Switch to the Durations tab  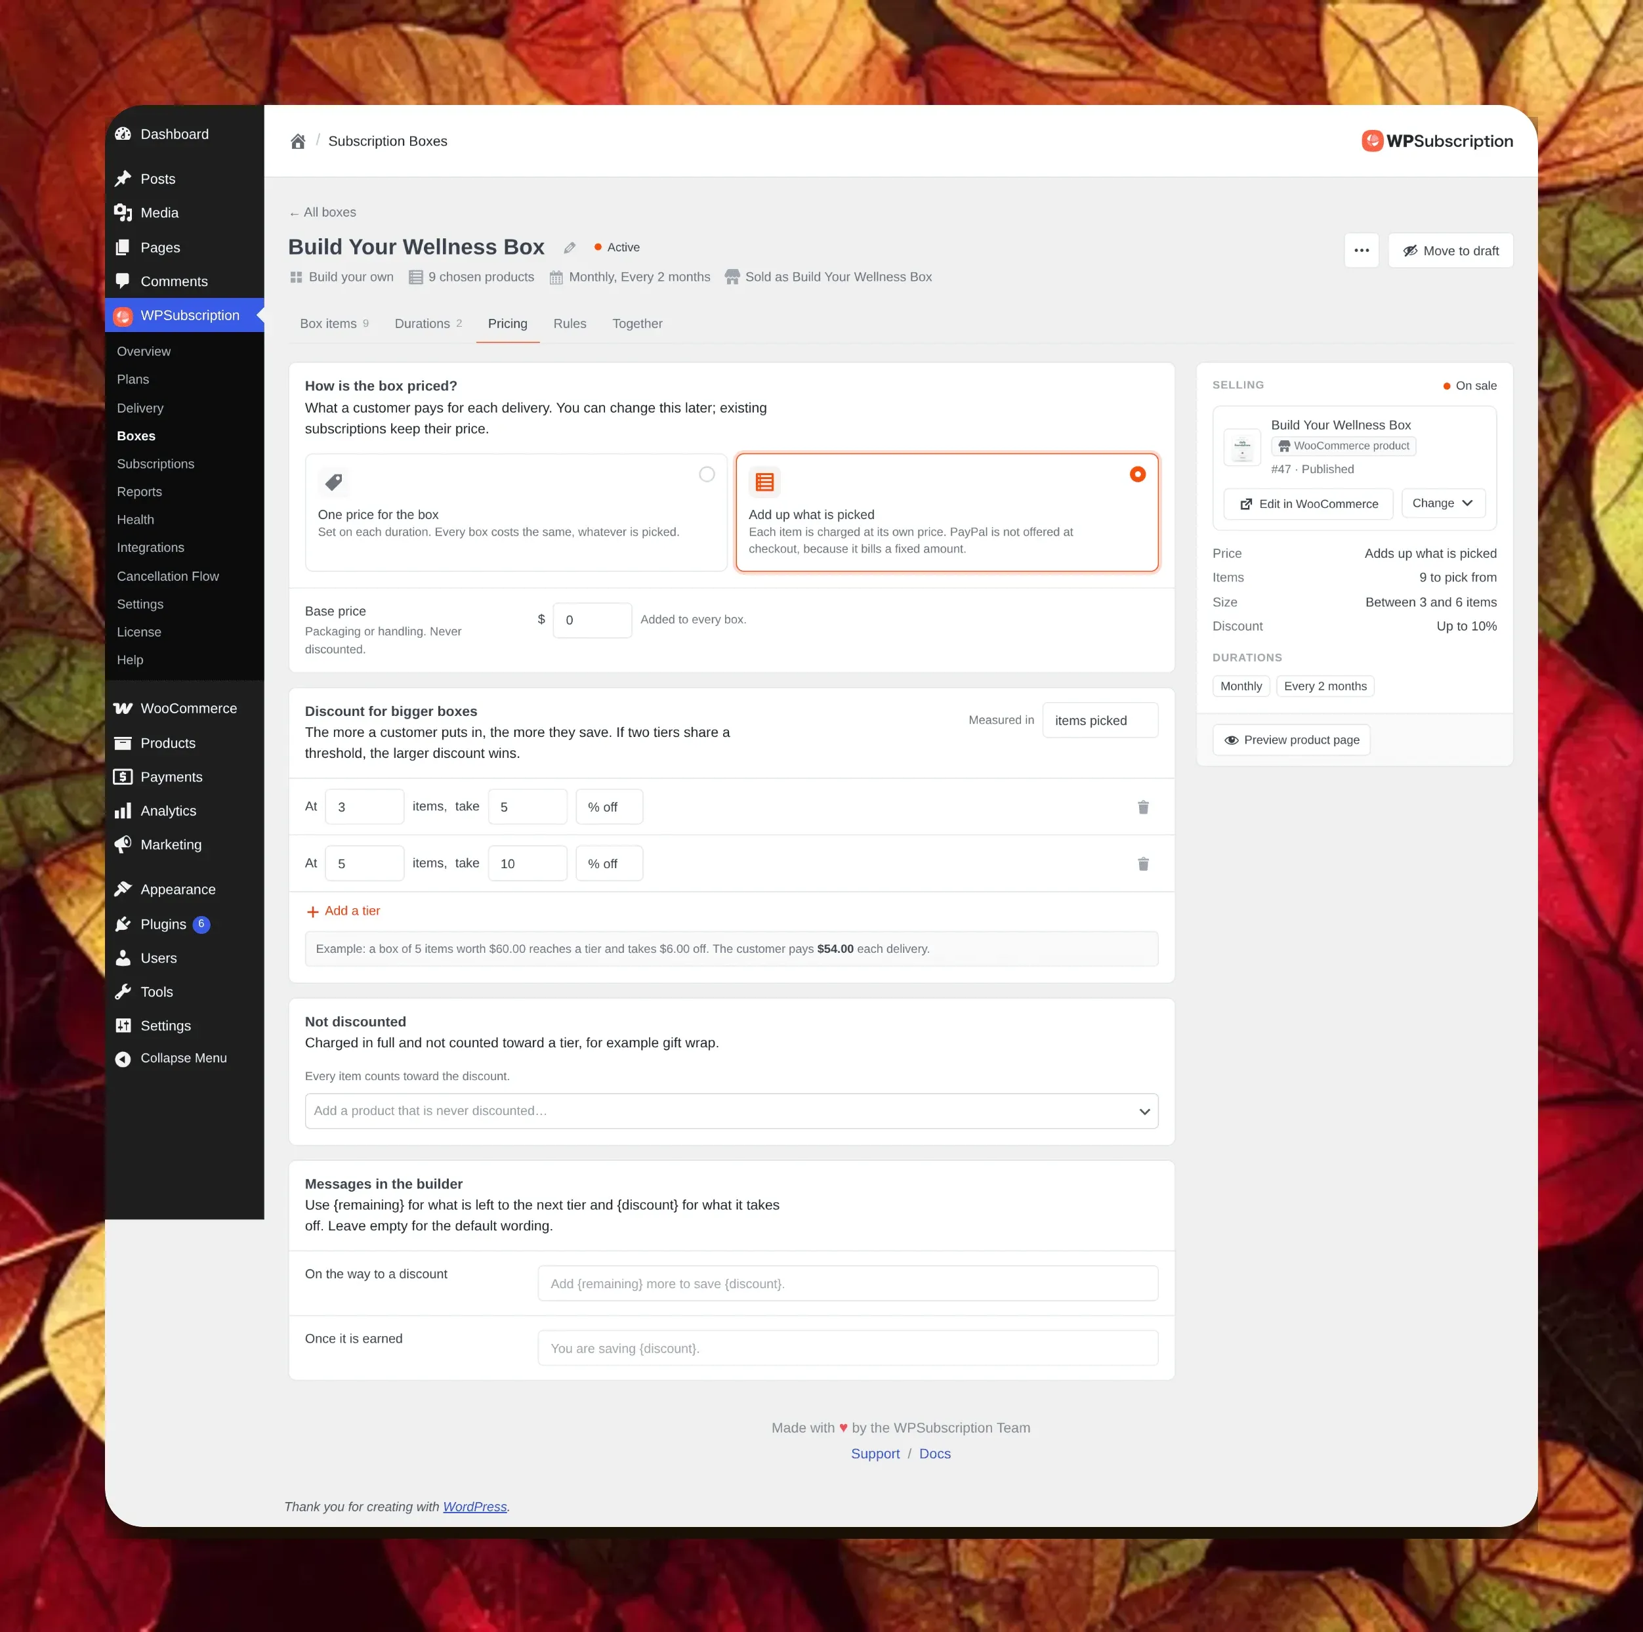pos(428,324)
